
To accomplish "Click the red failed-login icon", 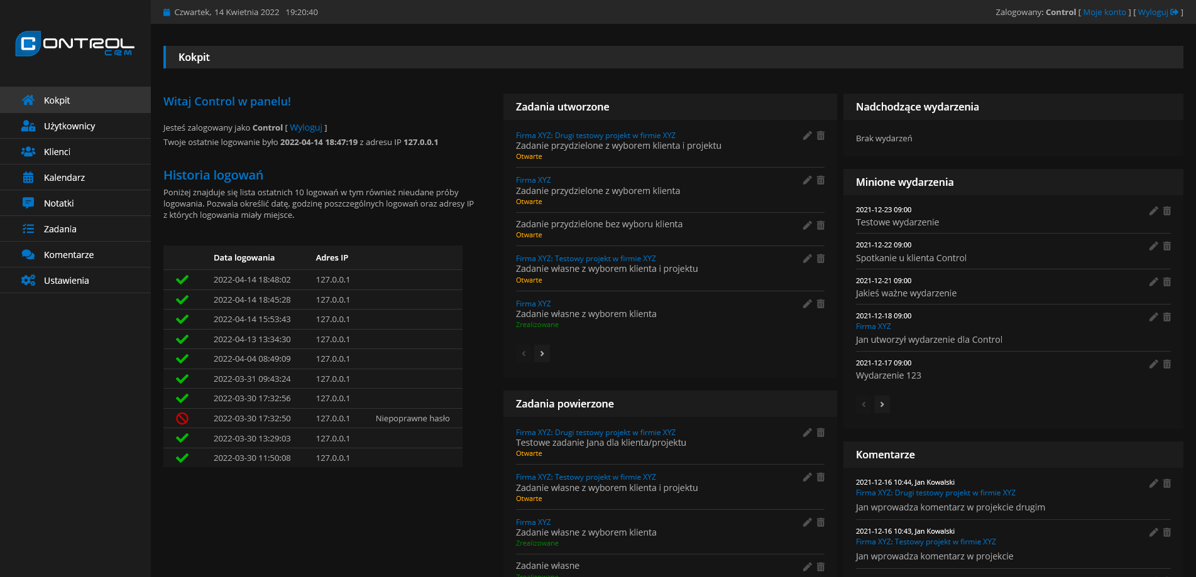I will pos(182,418).
